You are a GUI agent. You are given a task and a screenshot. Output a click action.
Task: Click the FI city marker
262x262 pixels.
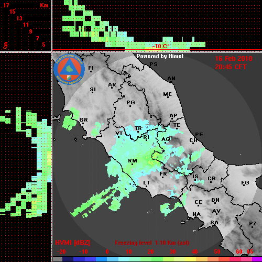(x=91, y=69)
